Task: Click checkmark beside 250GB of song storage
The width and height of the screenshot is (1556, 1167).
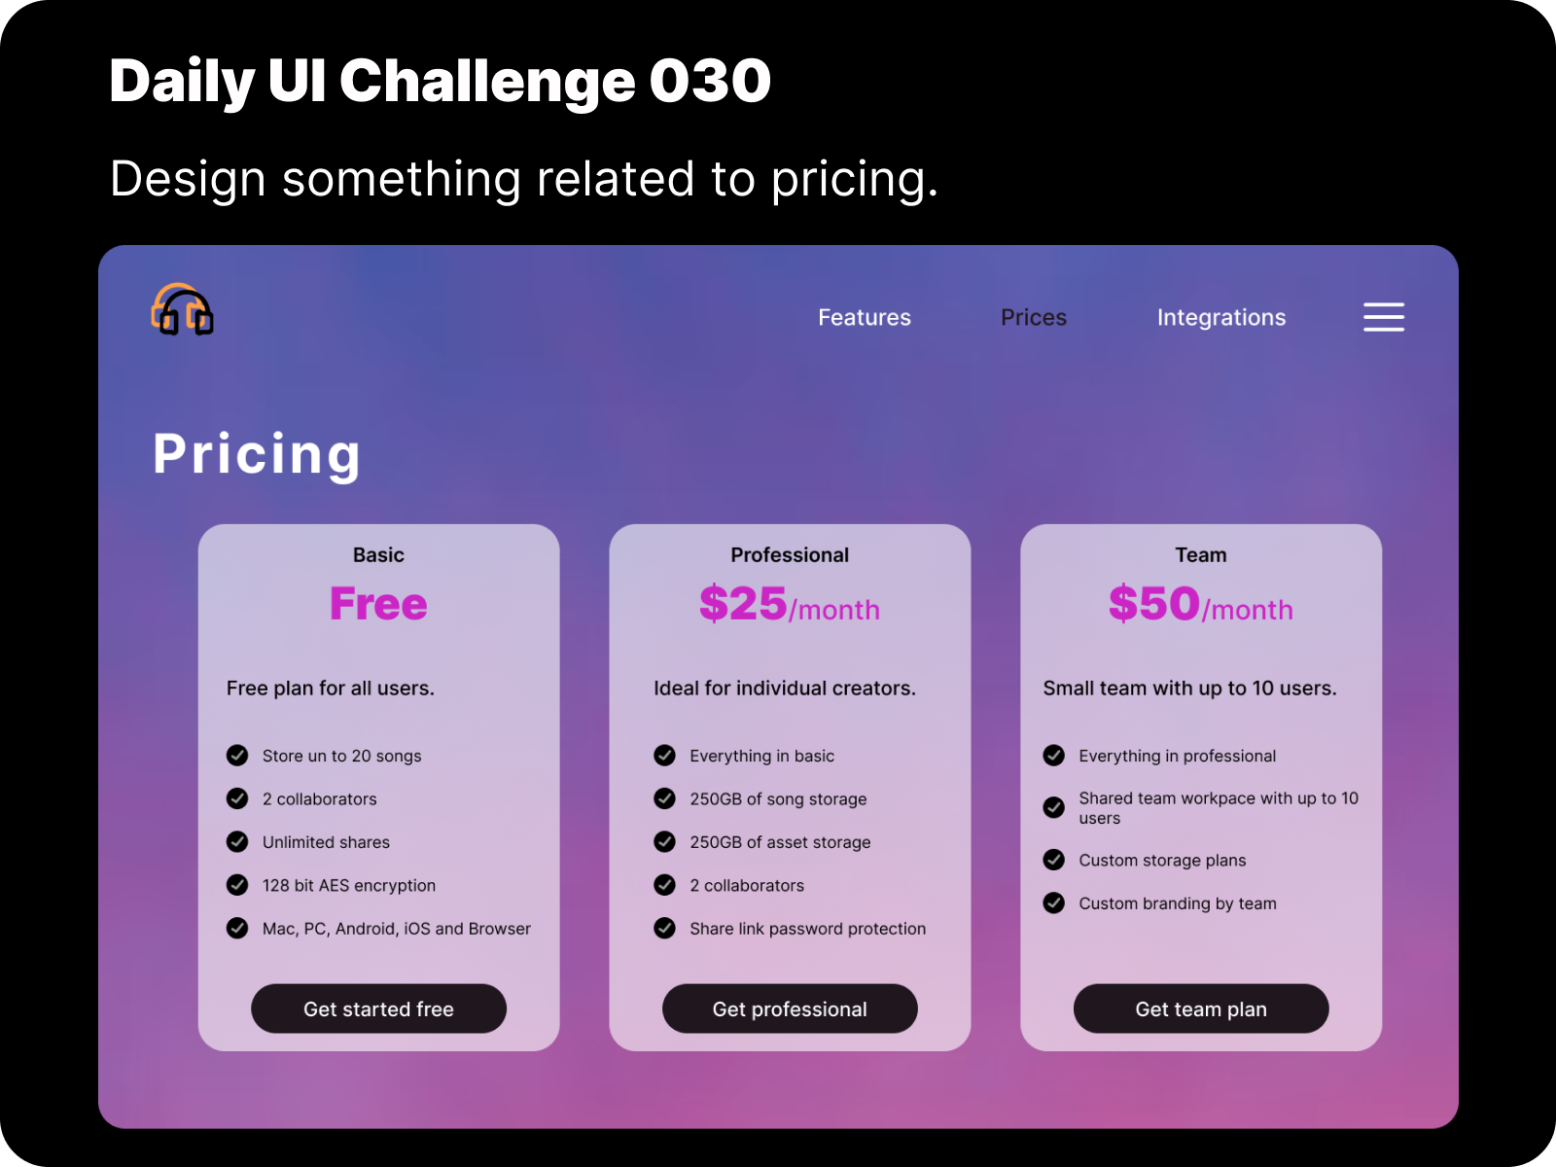Action: click(665, 798)
